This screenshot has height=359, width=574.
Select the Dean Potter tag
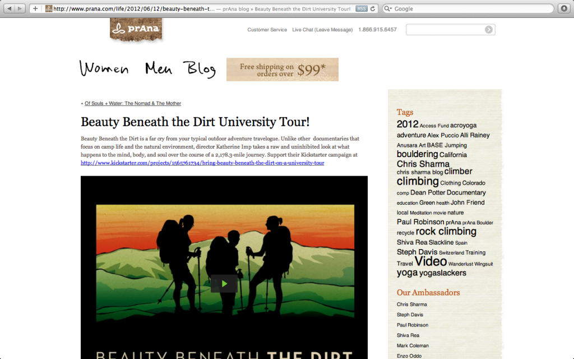click(428, 193)
